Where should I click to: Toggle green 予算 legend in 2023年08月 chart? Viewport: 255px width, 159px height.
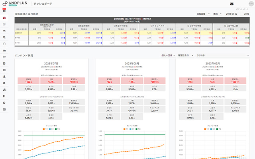(138, 129)
